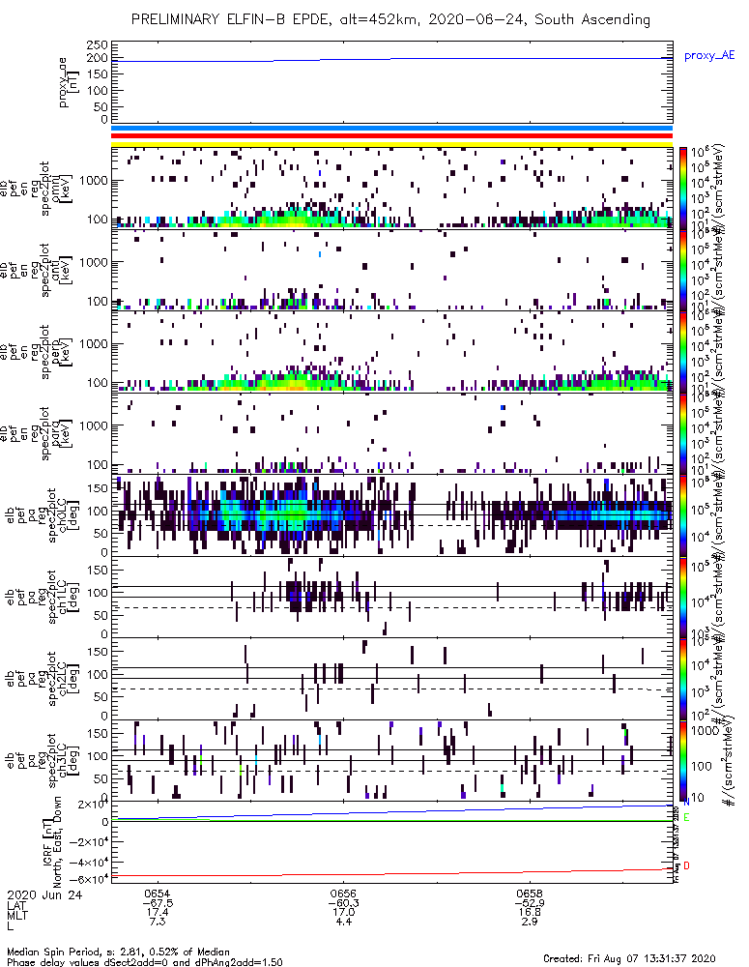
Task: Click the blue 'proxy_AE' legend label
Action: (x=709, y=55)
